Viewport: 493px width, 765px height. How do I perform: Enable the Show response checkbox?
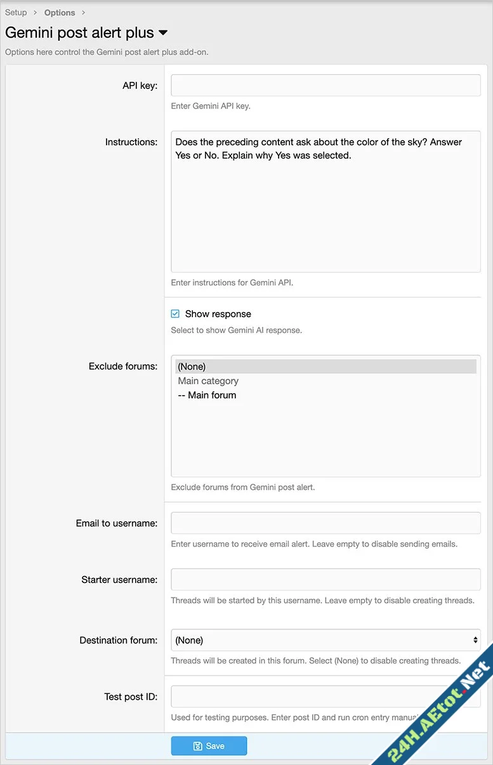[174, 313]
